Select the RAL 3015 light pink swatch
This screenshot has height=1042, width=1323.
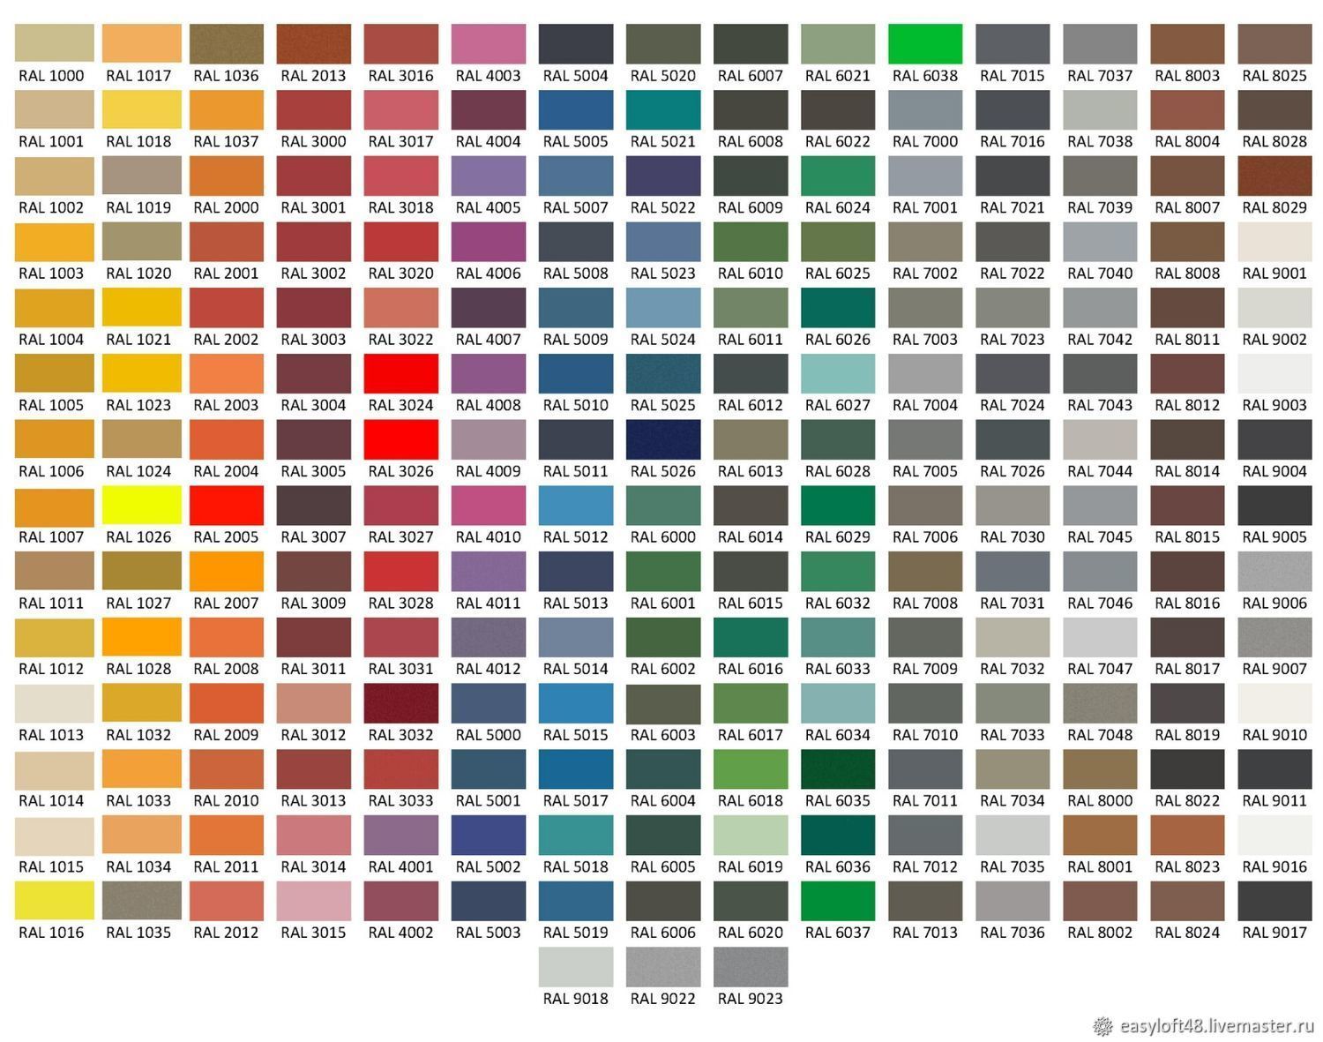pos(313,900)
